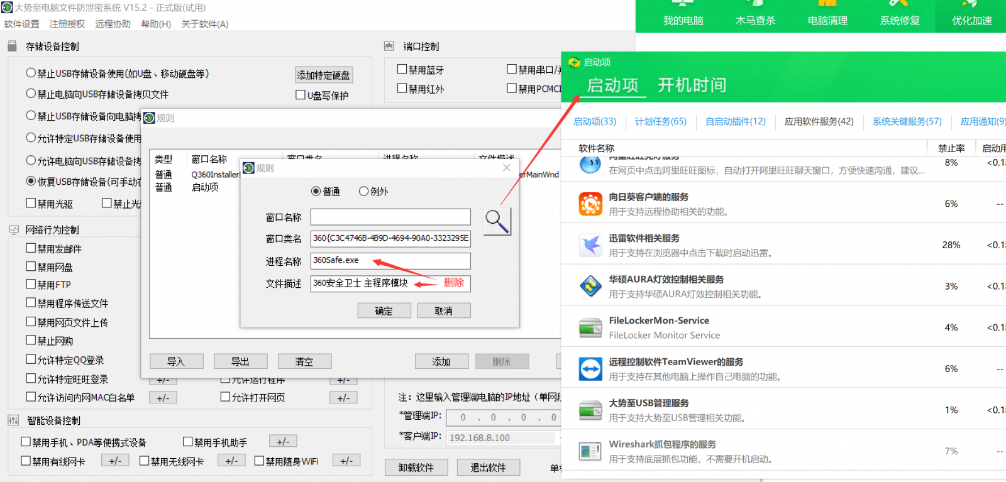Click the 进程名称 field containing 360Safe.exe
The image size is (1006, 482).
point(390,260)
